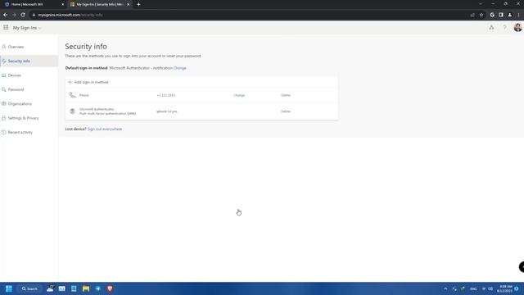Click the Microsoft Authenticator row icon
Screen dimensions: 524x295
click(x=73, y=111)
